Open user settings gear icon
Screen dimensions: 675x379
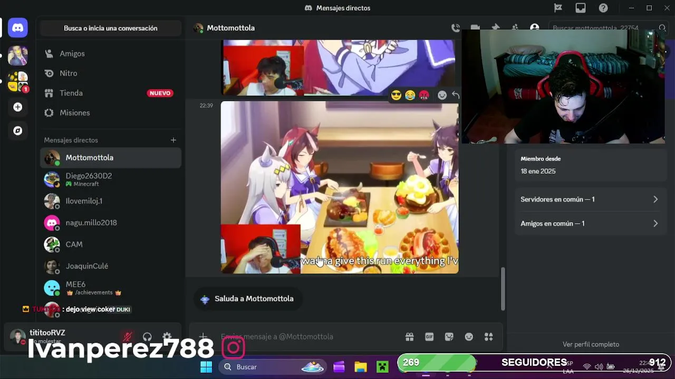(167, 337)
